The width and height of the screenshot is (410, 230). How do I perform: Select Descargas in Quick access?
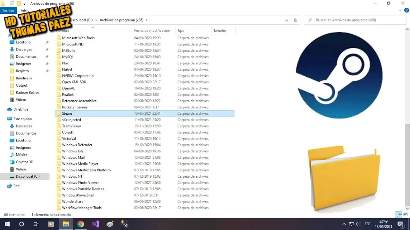(24, 50)
